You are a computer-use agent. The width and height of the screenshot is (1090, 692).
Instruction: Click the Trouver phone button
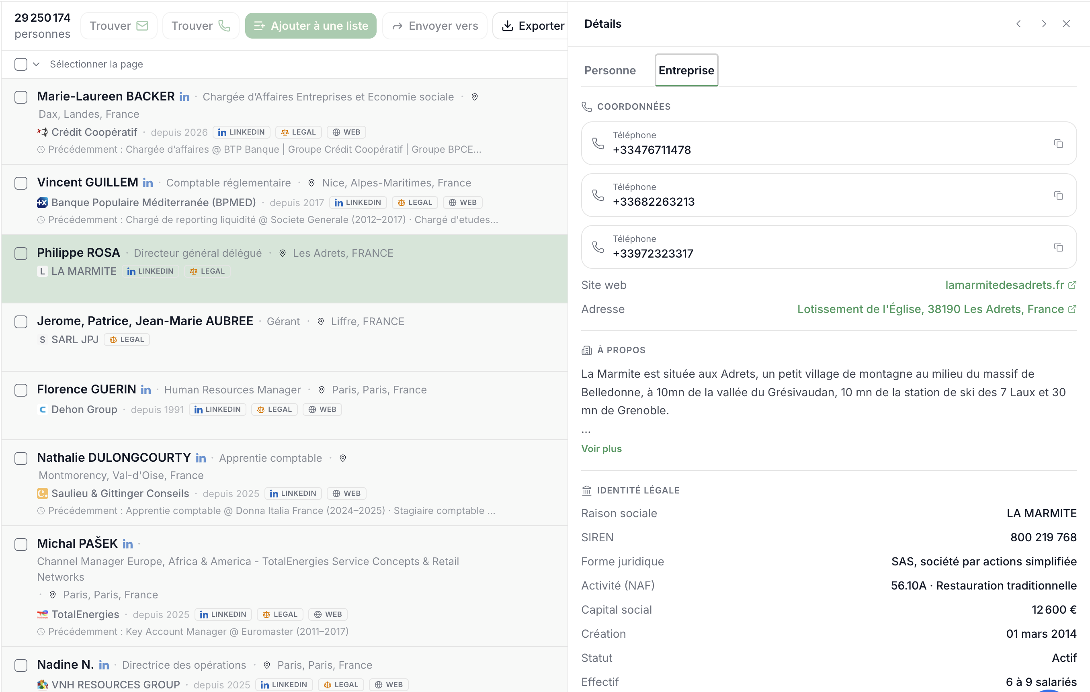[x=201, y=26]
